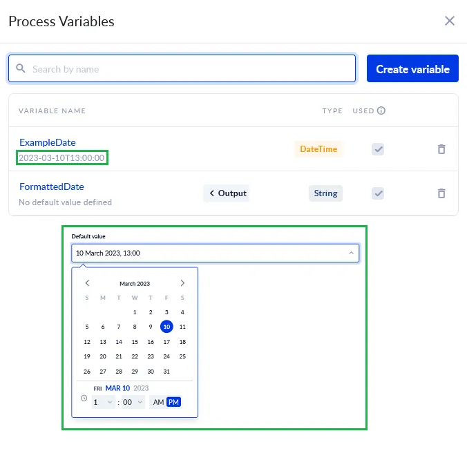The image size is (467, 460).
Task: Click the clock icon in the time picker
Action: click(84, 398)
